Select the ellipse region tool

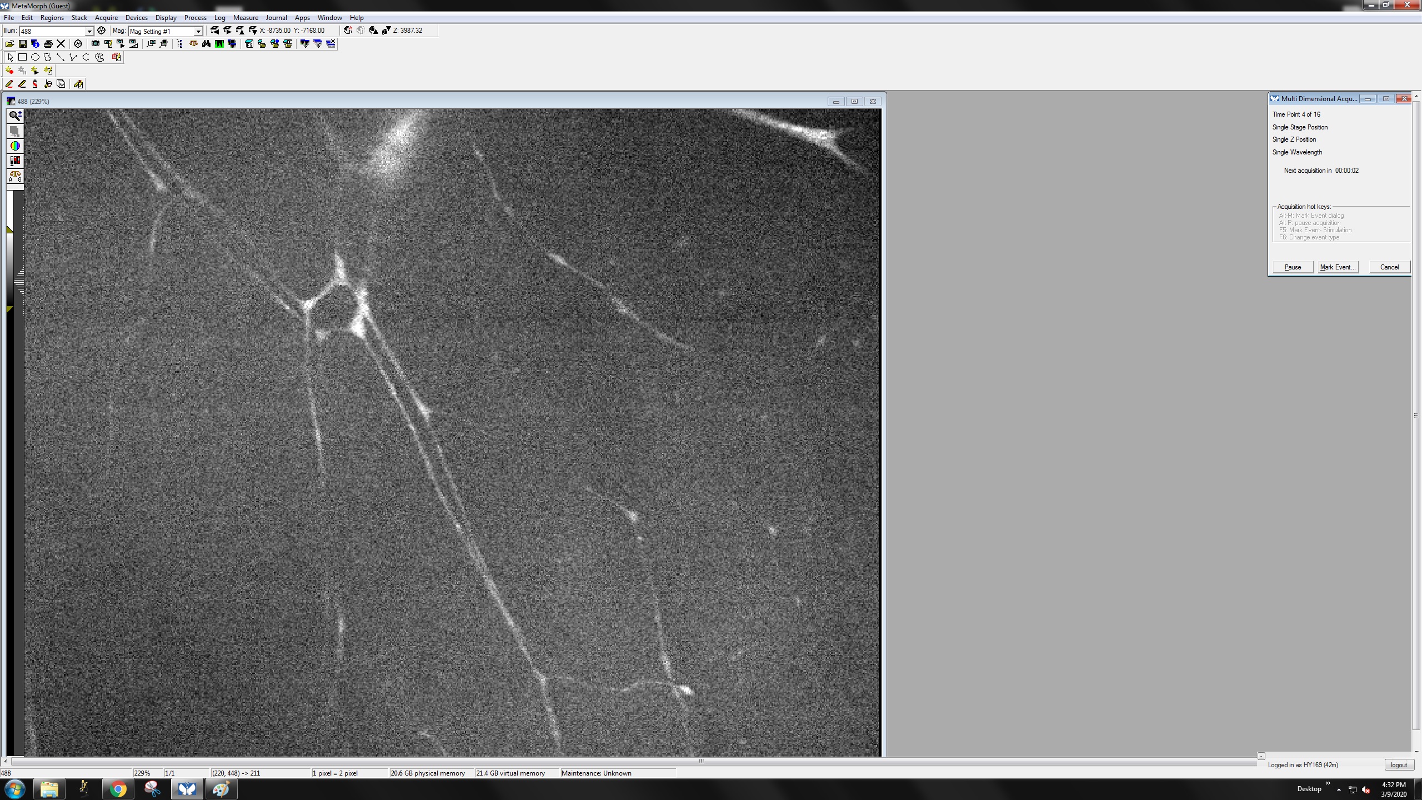[x=35, y=57]
